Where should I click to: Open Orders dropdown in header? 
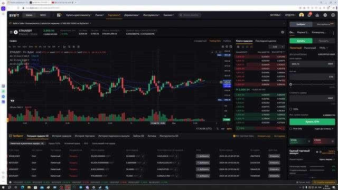coord(290,15)
